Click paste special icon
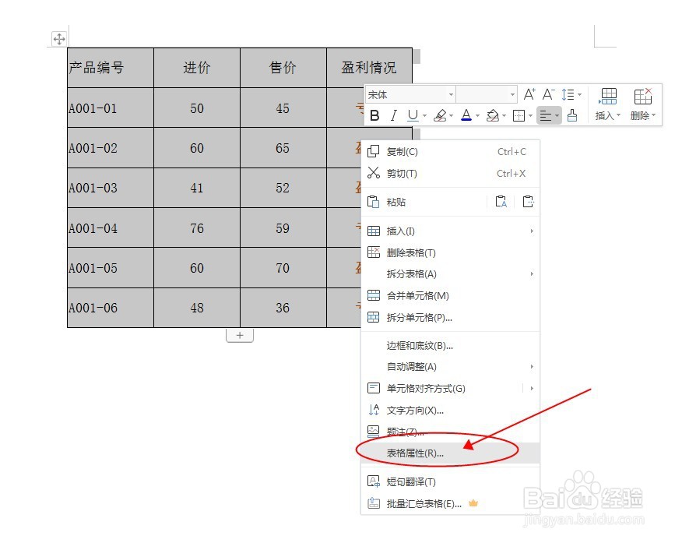This screenshot has height=543, width=682. (x=528, y=202)
